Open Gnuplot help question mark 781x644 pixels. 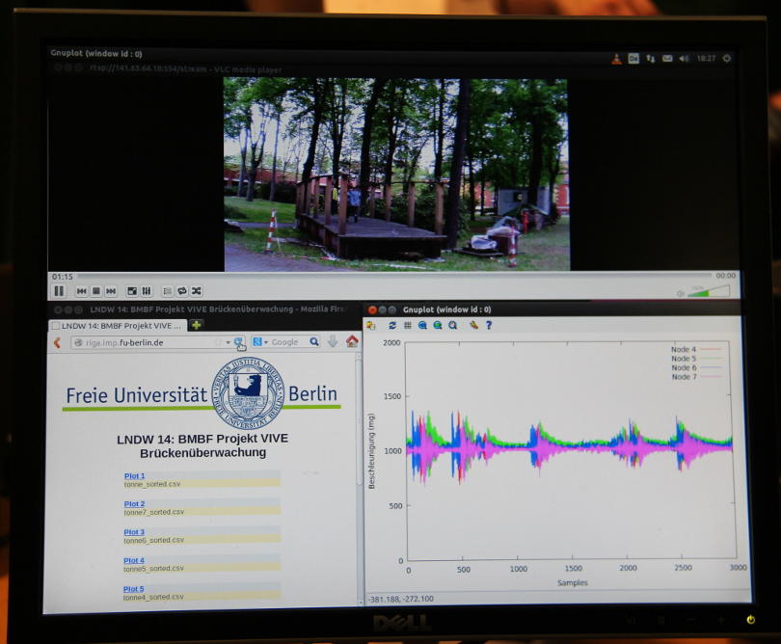click(x=489, y=326)
